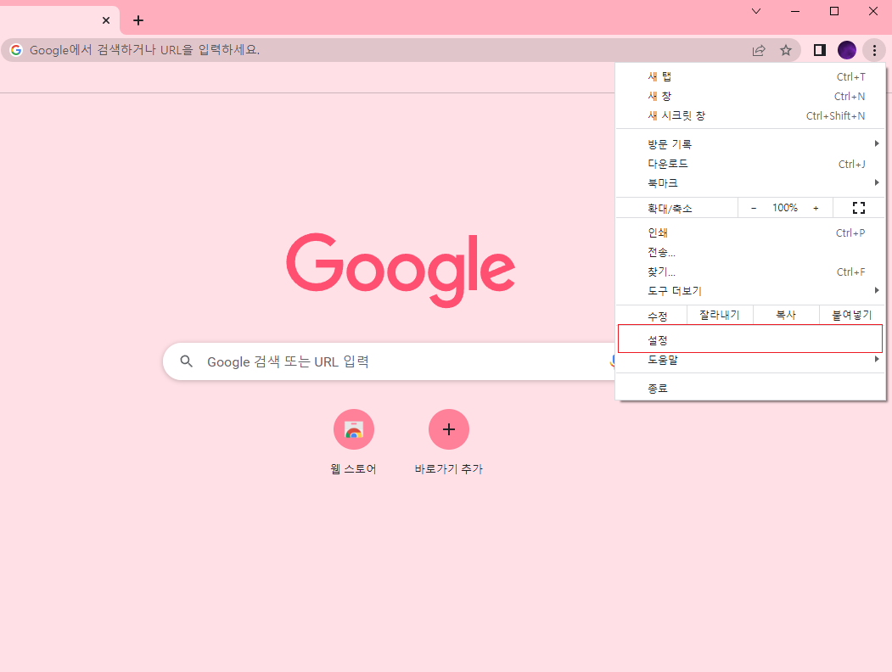
Task: Click the 붙여넣기 button
Action: (852, 315)
